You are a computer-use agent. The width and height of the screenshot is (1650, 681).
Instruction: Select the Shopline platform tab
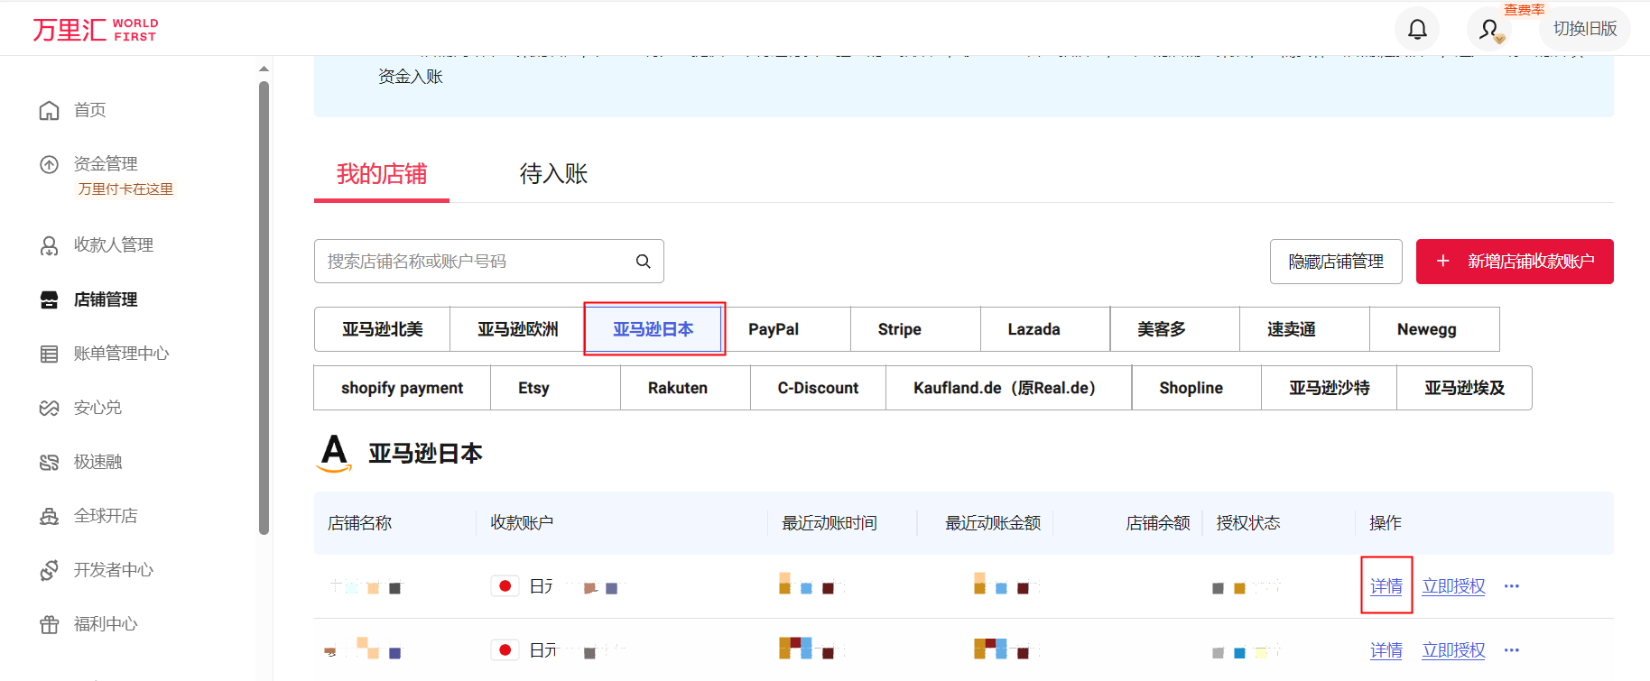[1198, 388]
